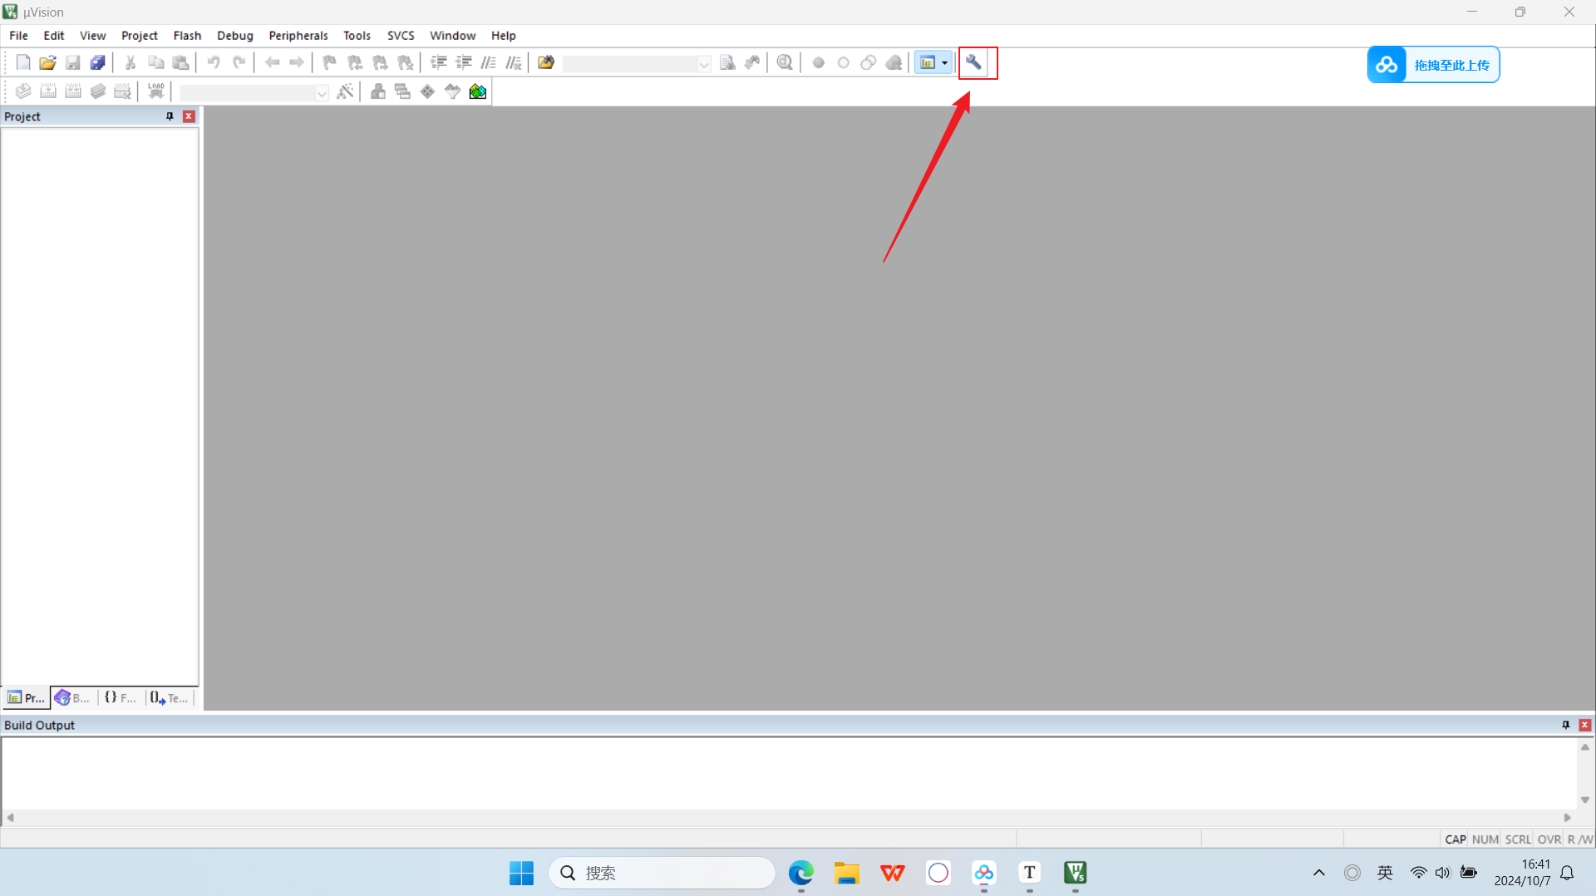
Task: Click the Select Software Packs icon
Action: (453, 91)
